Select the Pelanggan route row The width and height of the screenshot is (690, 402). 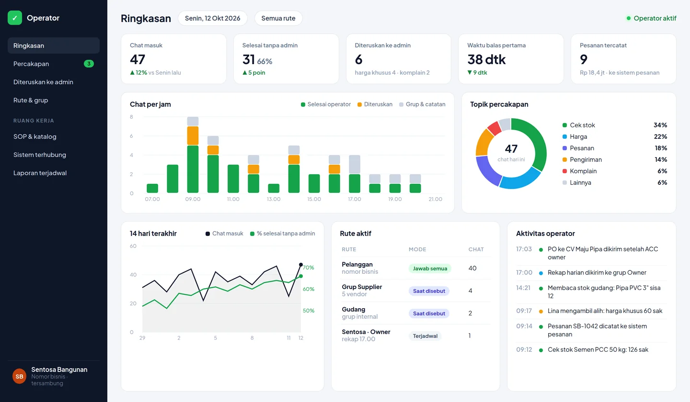coord(415,268)
